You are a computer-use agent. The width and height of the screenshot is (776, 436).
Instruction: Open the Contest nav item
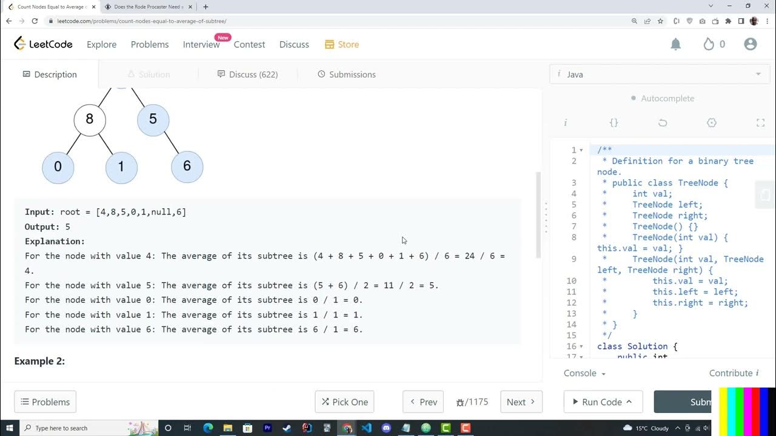click(x=249, y=44)
